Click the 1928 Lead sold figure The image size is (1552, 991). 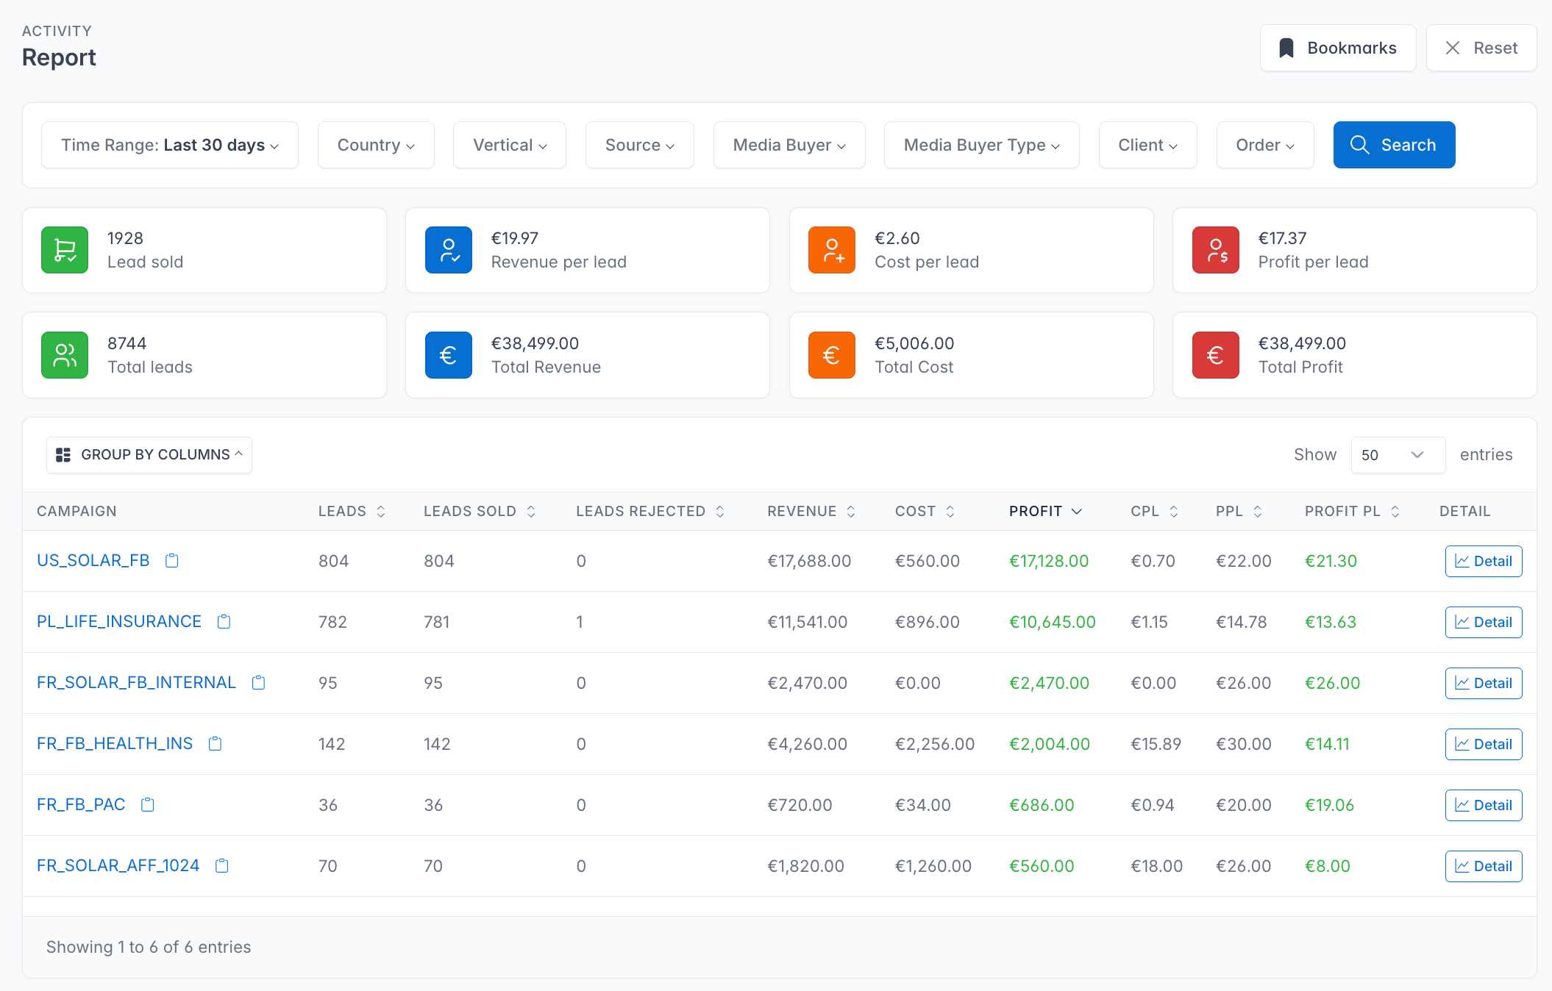tap(125, 238)
